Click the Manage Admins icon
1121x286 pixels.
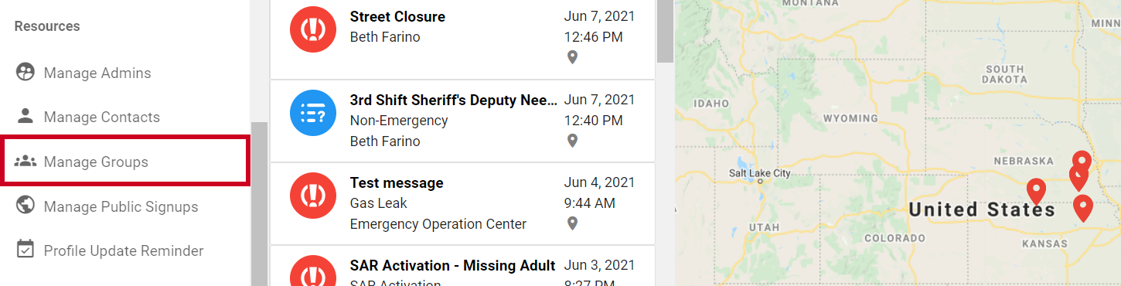pos(26,72)
